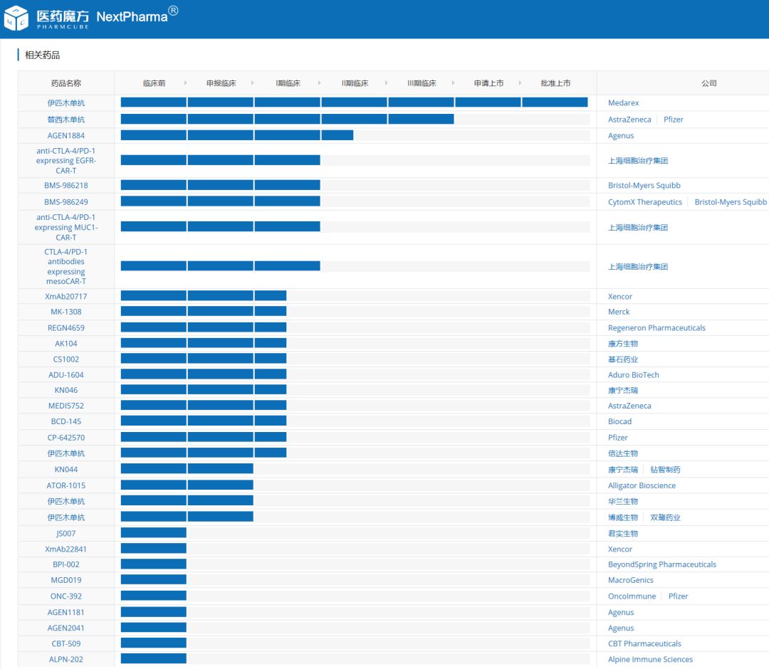
Task: Click the 申请上市 stage header
Action: (x=488, y=83)
